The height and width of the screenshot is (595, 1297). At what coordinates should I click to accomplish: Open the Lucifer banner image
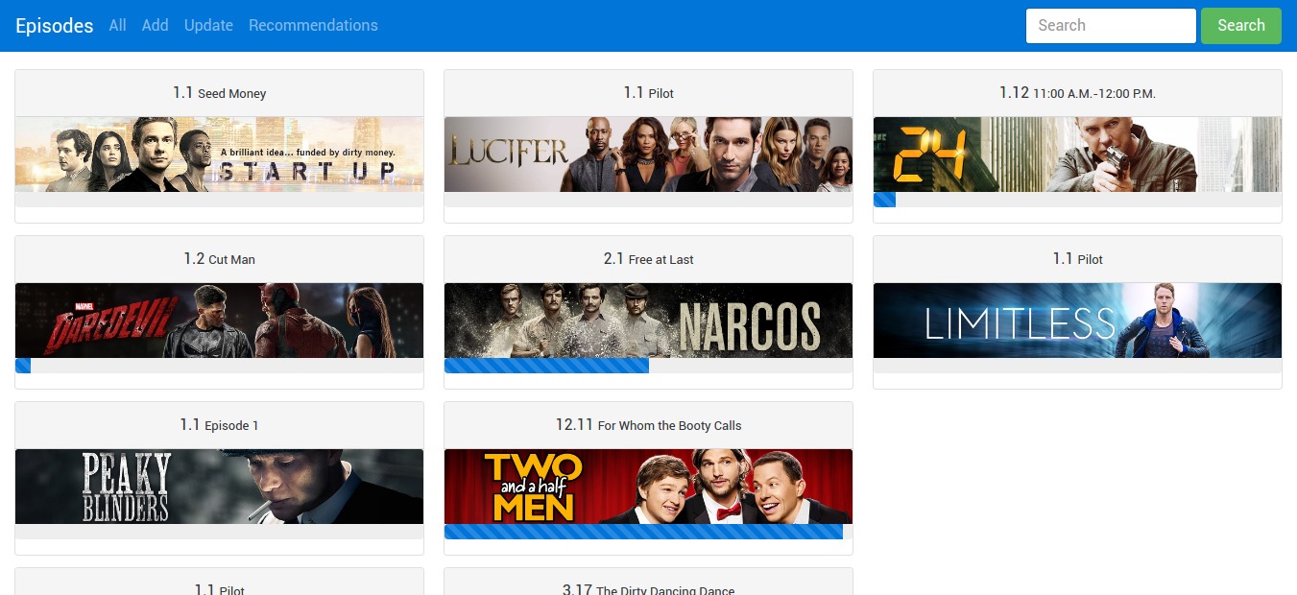tap(648, 155)
